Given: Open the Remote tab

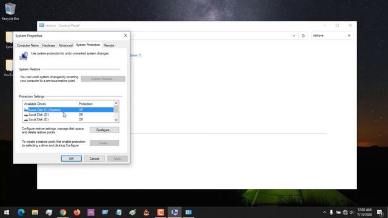Looking at the screenshot, I should [x=109, y=45].
